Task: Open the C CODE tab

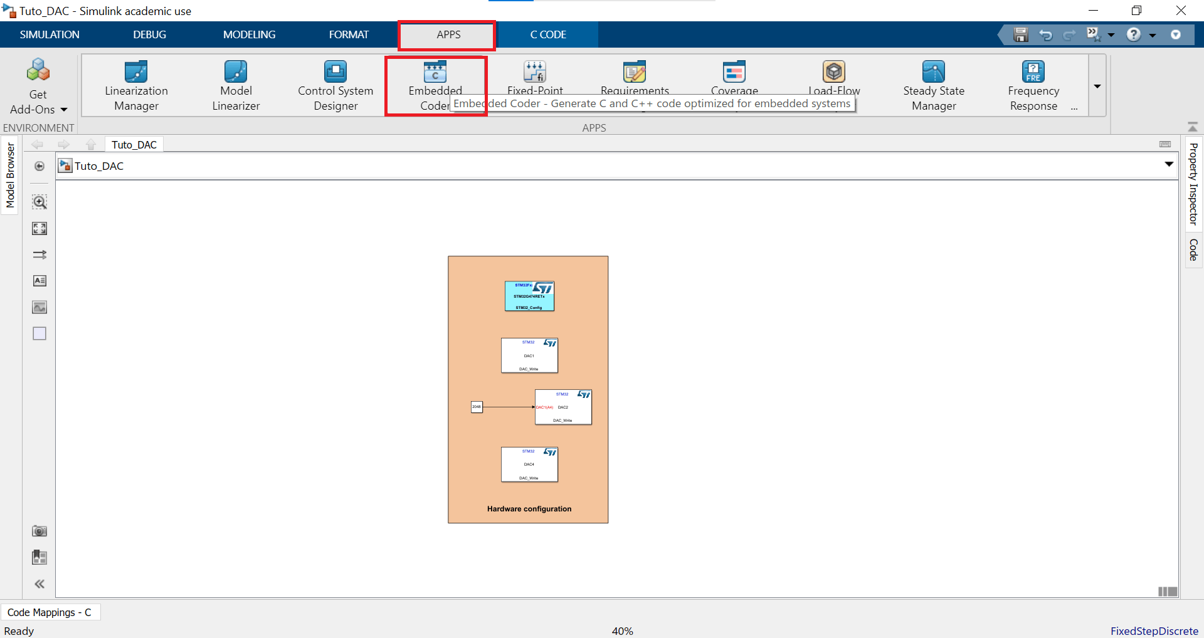Action: click(x=548, y=34)
